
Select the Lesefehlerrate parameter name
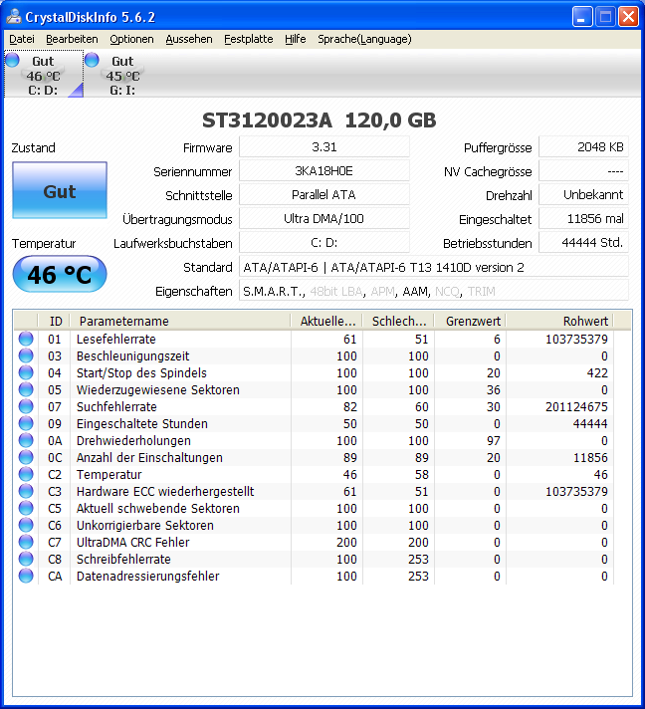click(x=116, y=340)
